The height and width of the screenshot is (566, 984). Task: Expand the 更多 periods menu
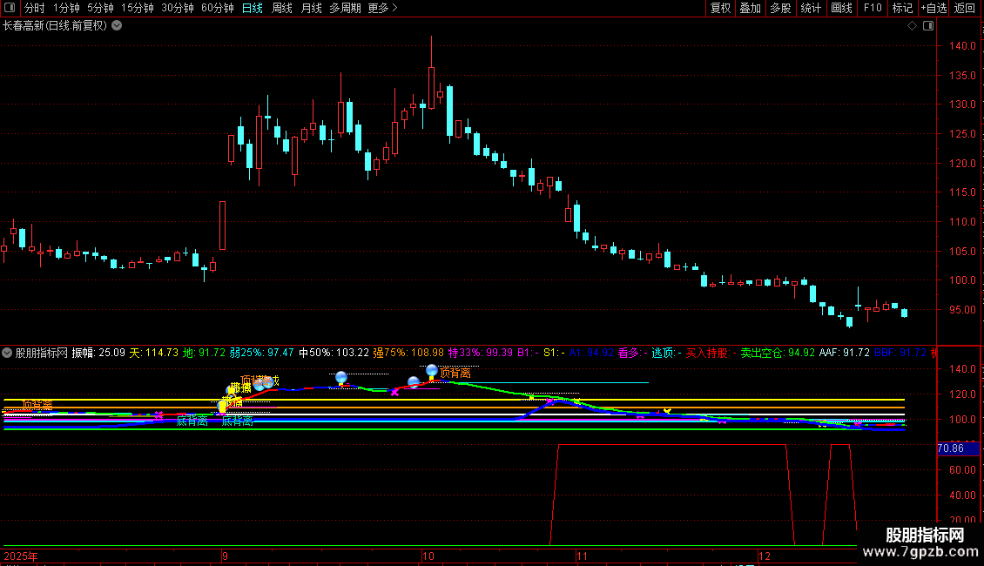(382, 9)
